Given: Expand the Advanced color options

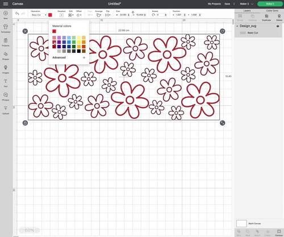Looking at the screenshot, I should click(59, 57).
